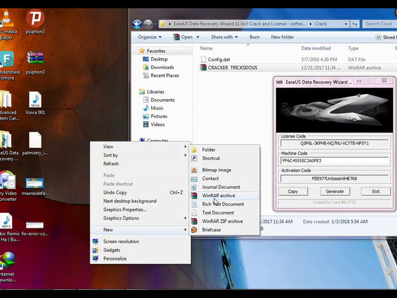The height and width of the screenshot is (298, 397).
Task: Click Shred in Explorer toolbar
Action: (x=386, y=37)
